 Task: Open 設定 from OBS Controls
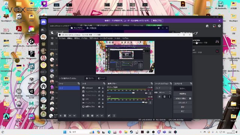pyautogui.click(x=183, y=107)
